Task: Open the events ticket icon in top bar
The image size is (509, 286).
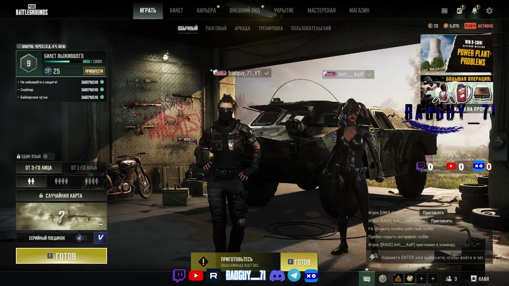Action: tap(445, 11)
